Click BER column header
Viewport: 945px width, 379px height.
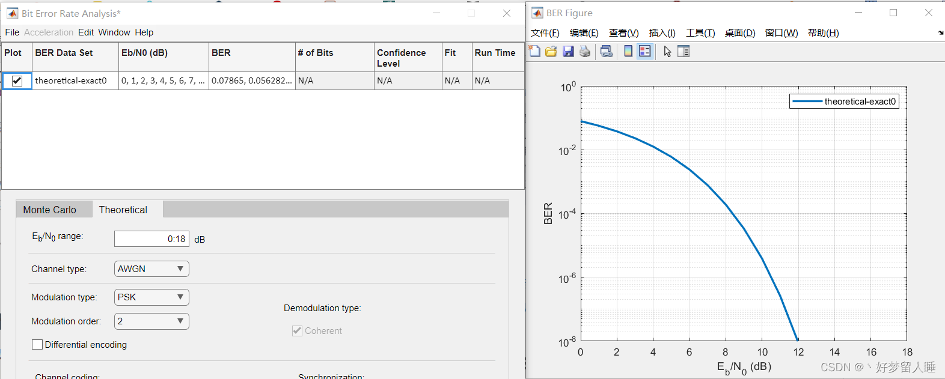252,58
